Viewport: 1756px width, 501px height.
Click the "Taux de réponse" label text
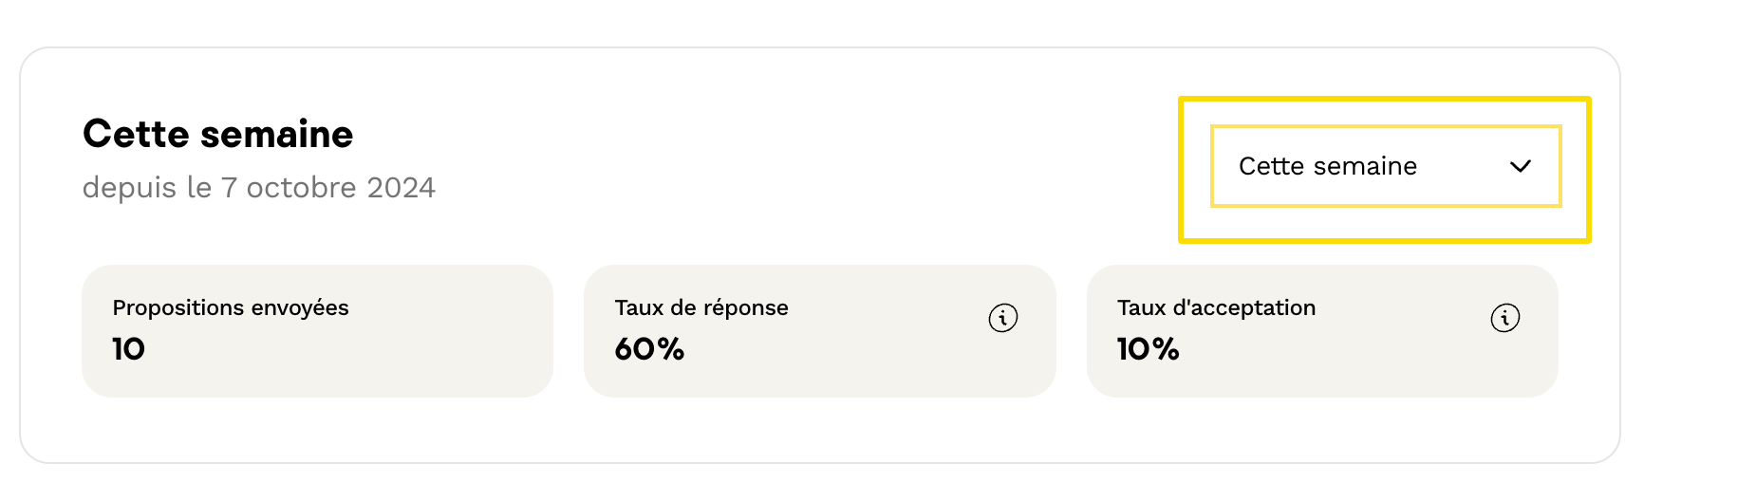(701, 307)
